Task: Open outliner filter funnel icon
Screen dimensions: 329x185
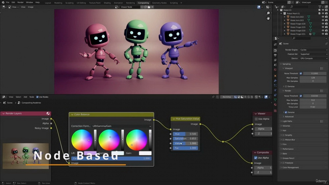Action: (x=320, y=7)
